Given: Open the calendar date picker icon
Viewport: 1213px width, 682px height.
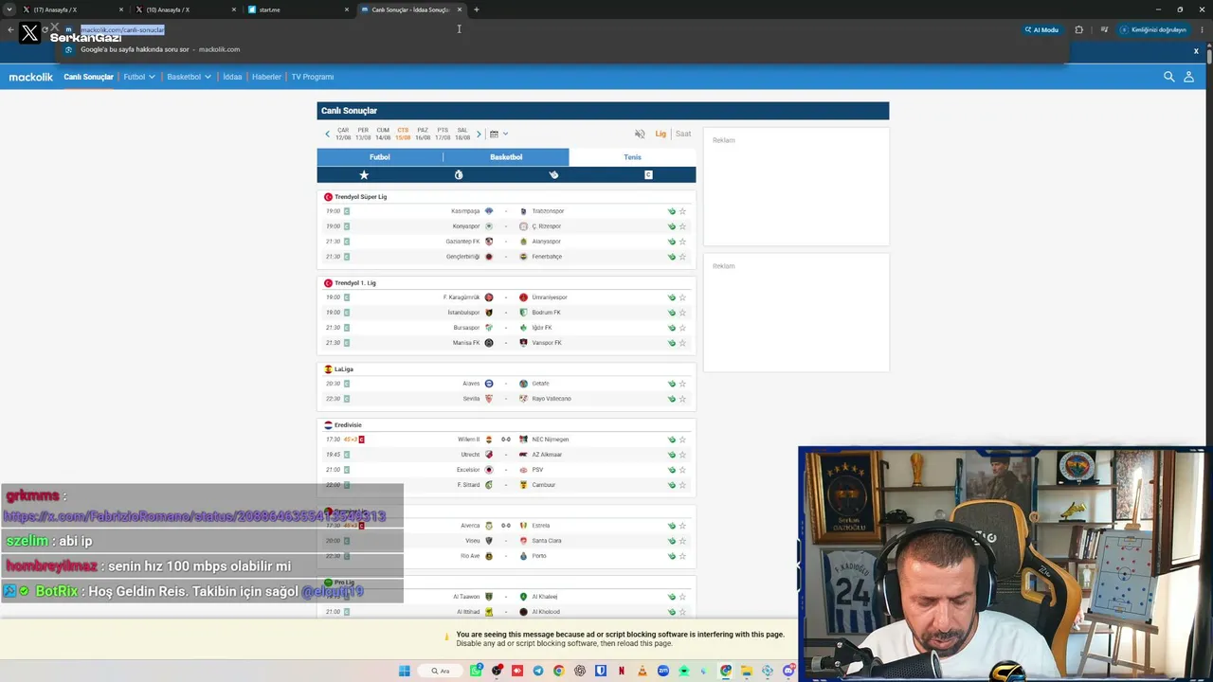Looking at the screenshot, I should (494, 135).
